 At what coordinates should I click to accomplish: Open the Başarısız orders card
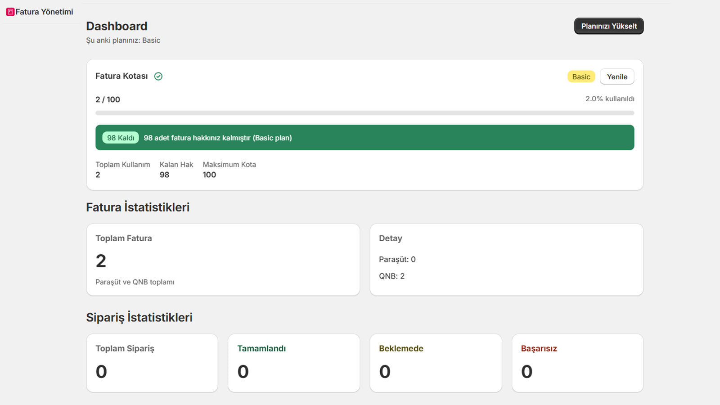(577, 363)
